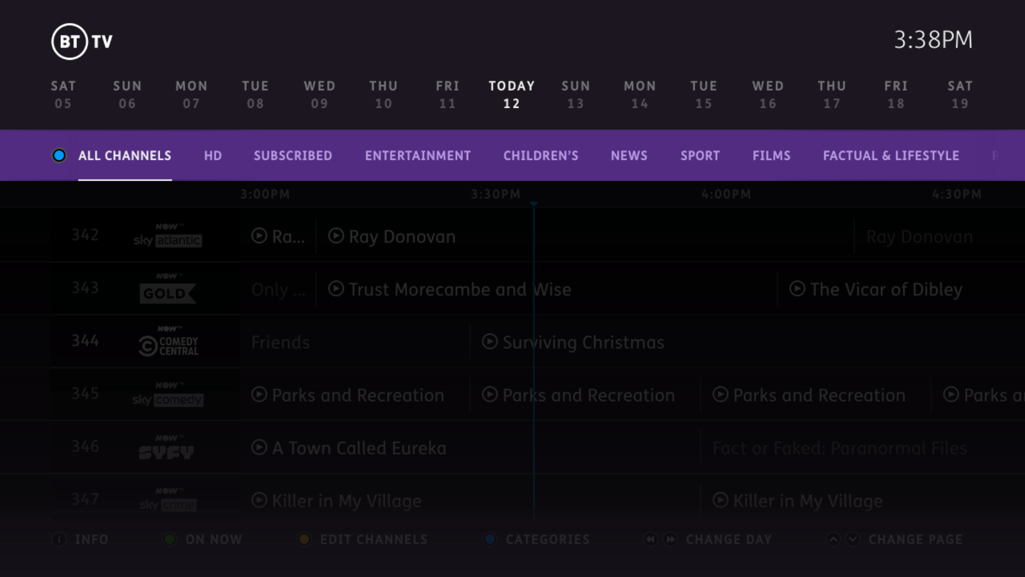
Task: Click play icon beside The Vicar of Dibley
Action: 797,289
